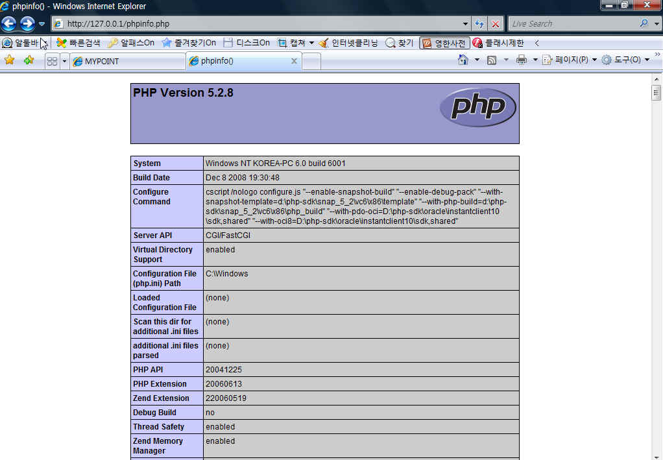663x460 pixels.
Task: Open the Favorites Center star icon
Action: (x=9, y=60)
